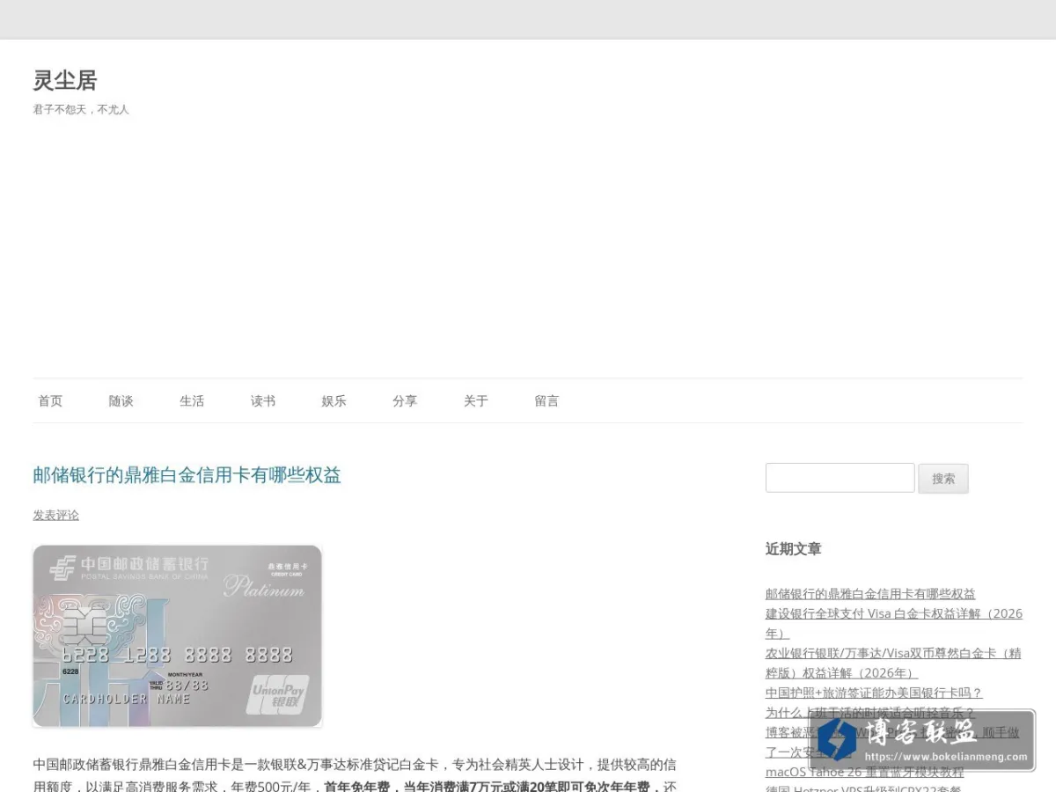Screen dimensions: 1056x792
Task: Open the 生活 menu item
Action: (192, 400)
